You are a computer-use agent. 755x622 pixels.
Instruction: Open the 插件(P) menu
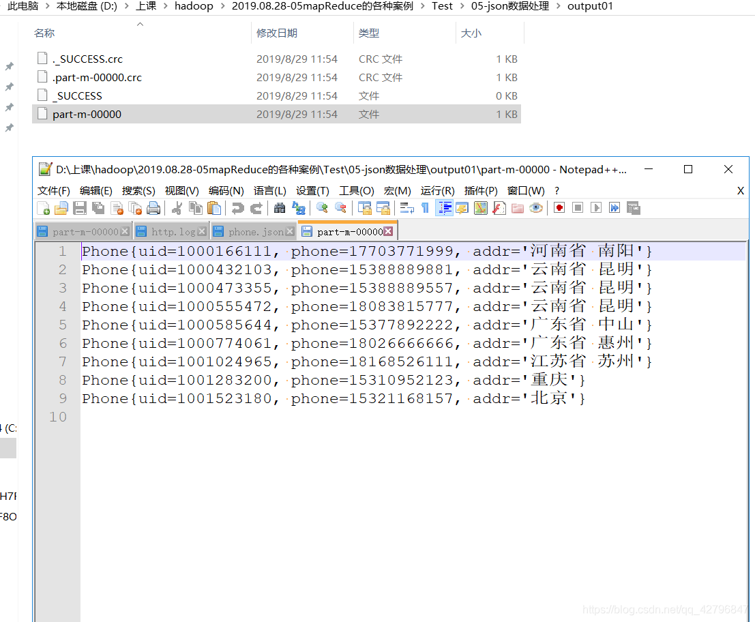(x=481, y=191)
